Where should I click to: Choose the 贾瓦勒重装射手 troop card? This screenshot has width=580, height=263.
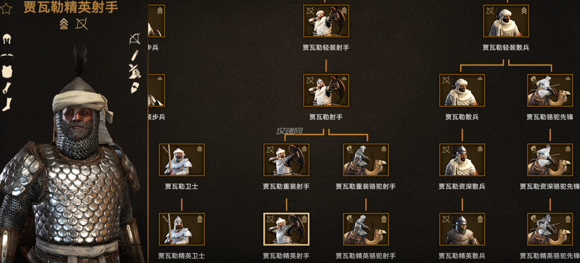[286, 160]
